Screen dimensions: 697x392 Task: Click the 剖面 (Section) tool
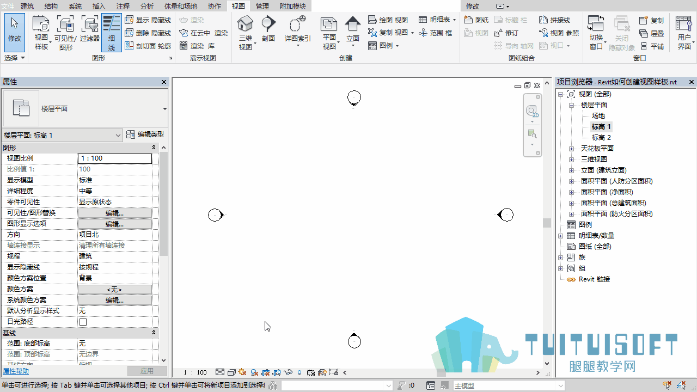click(268, 28)
